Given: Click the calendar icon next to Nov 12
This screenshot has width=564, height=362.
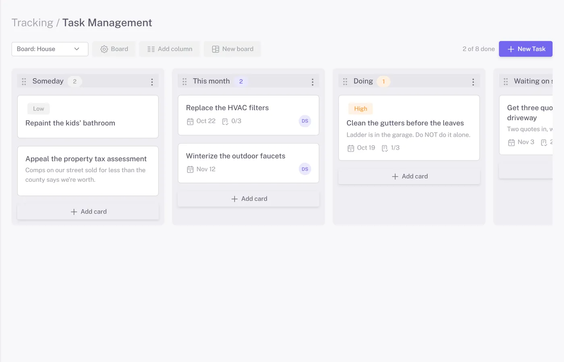Looking at the screenshot, I should [x=190, y=169].
